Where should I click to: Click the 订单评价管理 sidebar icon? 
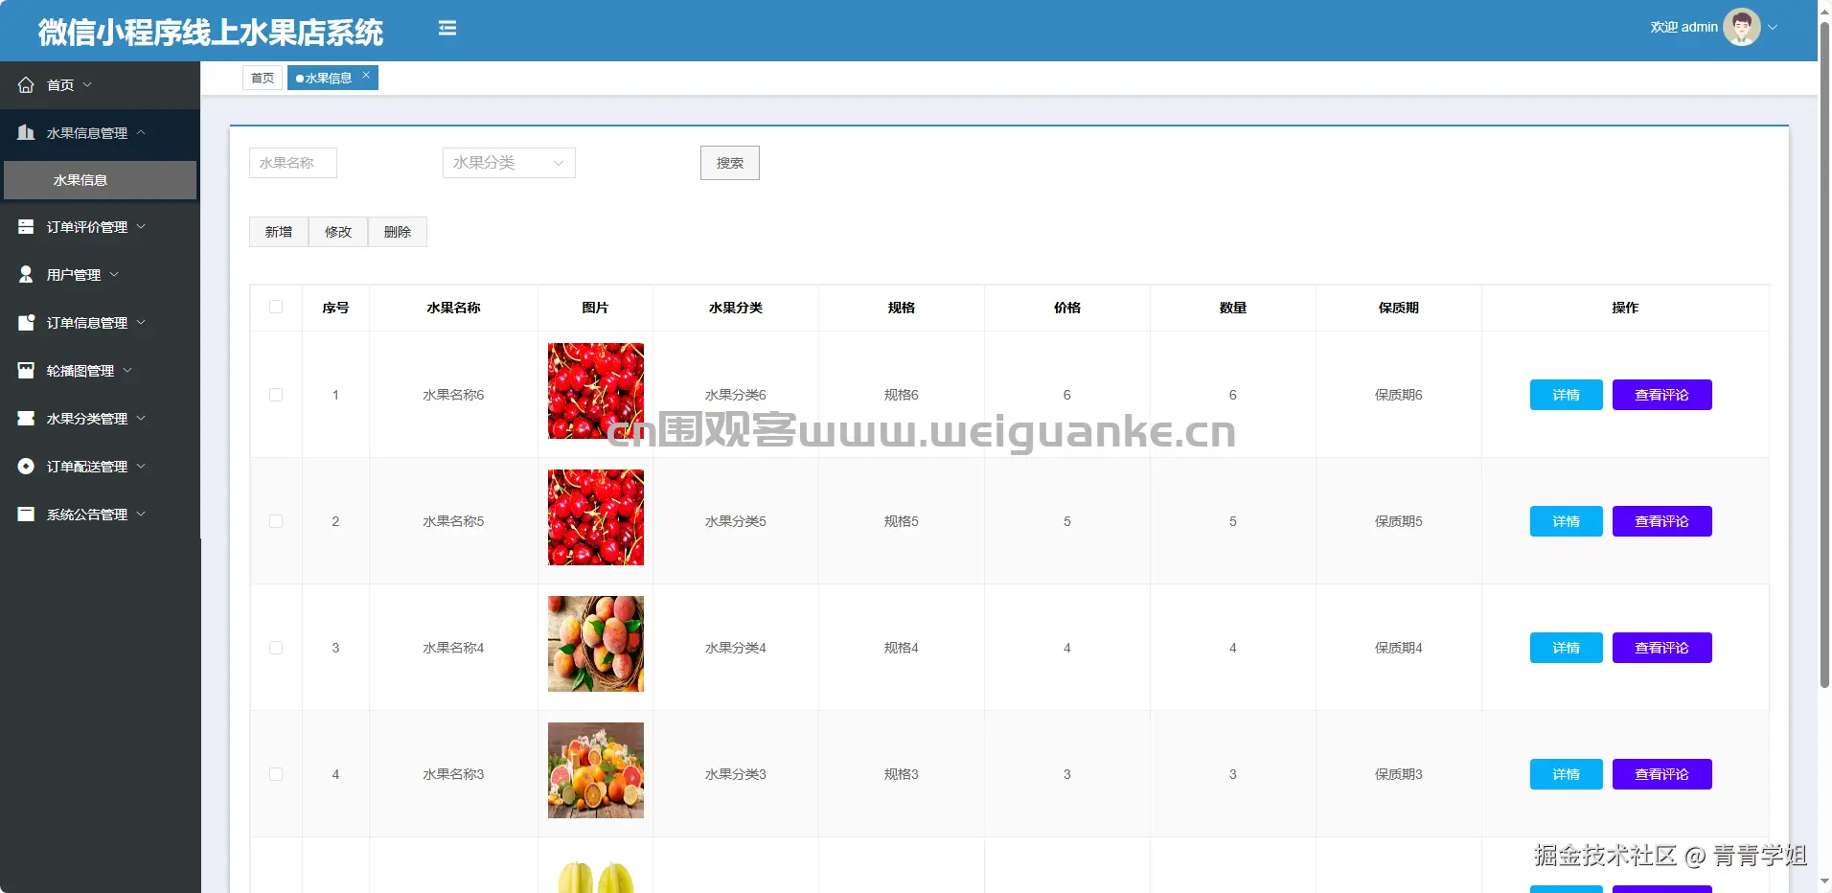pyautogui.click(x=26, y=227)
